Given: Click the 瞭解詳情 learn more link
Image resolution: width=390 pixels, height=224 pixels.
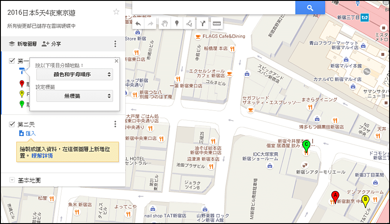Looking at the screenshot, I should (42, 156).
